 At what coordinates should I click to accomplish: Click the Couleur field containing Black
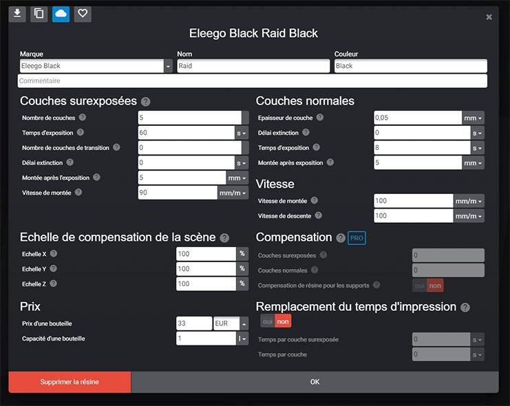[411, 66]
